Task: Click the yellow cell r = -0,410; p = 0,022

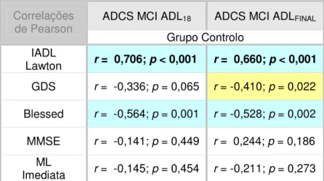Action: pyautogui.click(x=265, y=87)
